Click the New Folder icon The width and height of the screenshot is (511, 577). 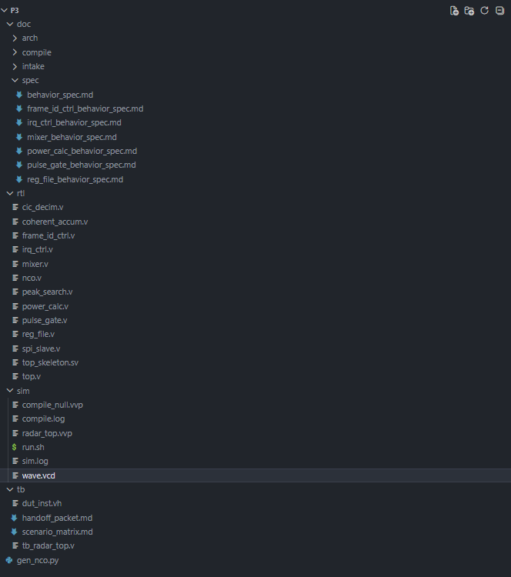(x=469, y=11)
